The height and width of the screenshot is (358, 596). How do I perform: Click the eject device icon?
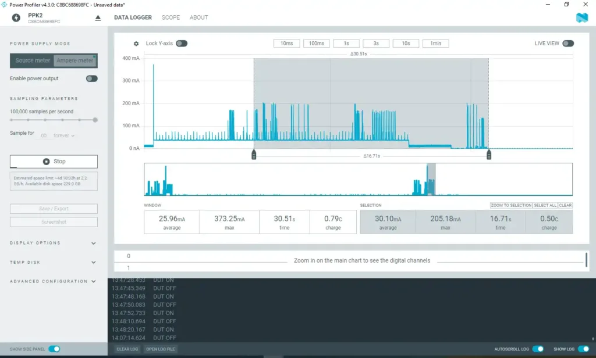pyautogui.click(x=98, y=17)
